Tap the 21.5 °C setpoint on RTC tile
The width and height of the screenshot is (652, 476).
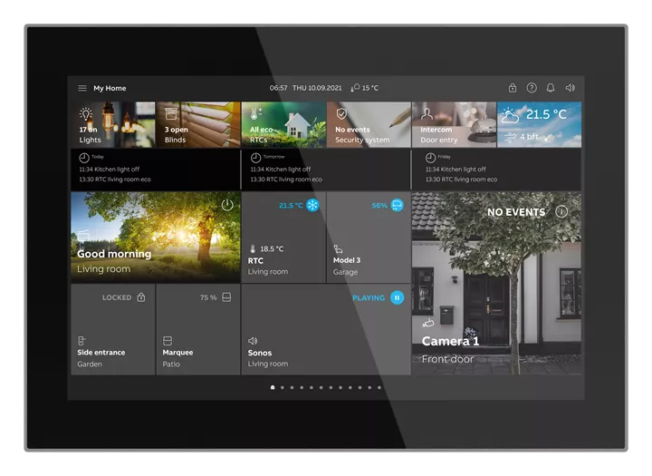pyautogui.click(x=291, y=205)
